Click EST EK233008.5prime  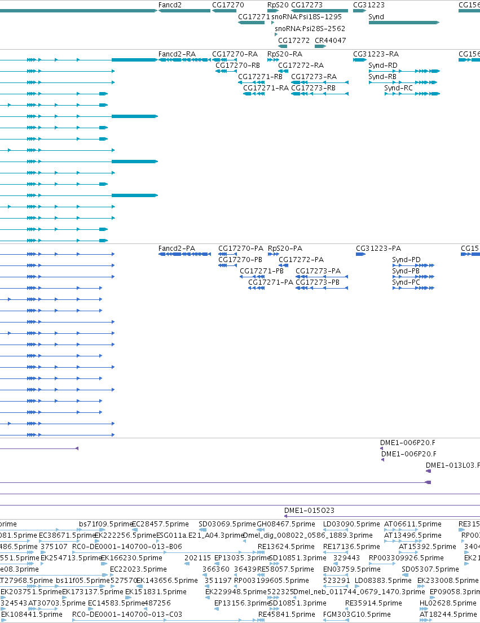448,581
